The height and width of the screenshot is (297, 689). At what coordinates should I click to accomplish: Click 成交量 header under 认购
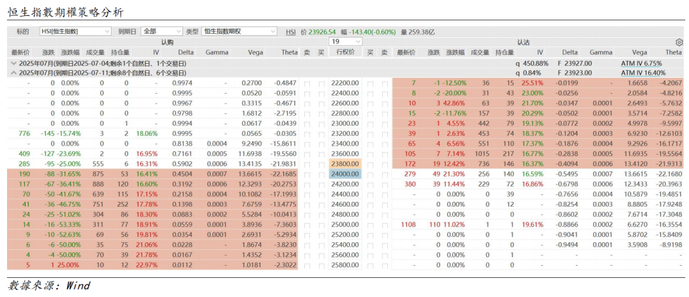[95, 52]
